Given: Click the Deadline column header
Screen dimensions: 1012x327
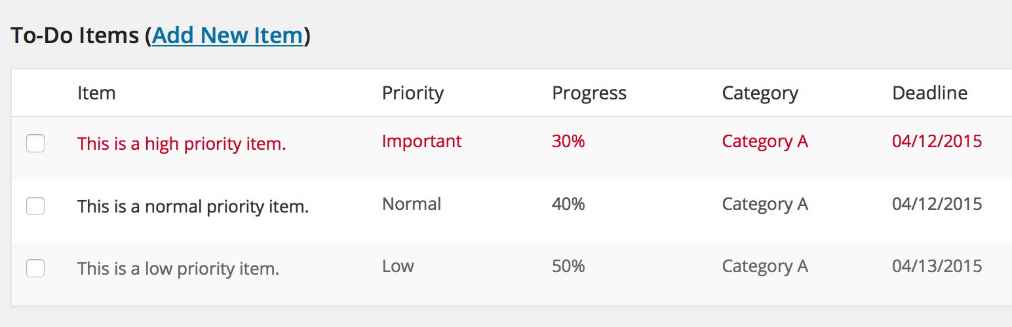Looking at the screenshot, I should [930, 93].
